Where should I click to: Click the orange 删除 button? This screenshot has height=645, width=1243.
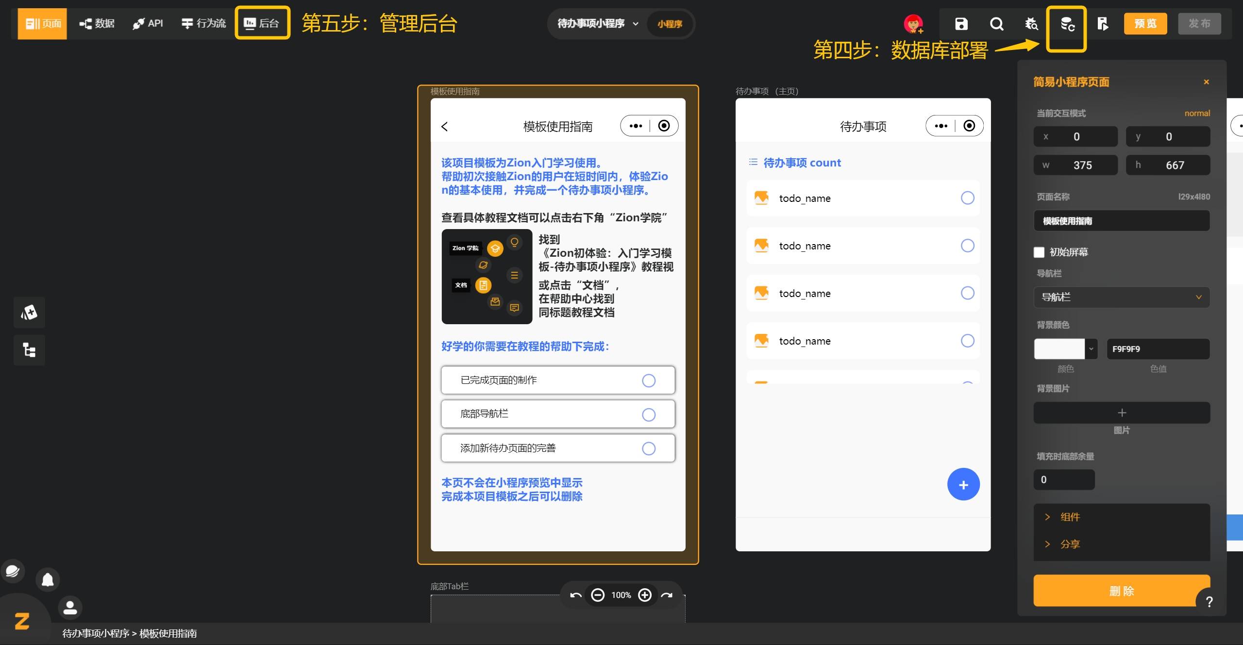point(1122,591)
